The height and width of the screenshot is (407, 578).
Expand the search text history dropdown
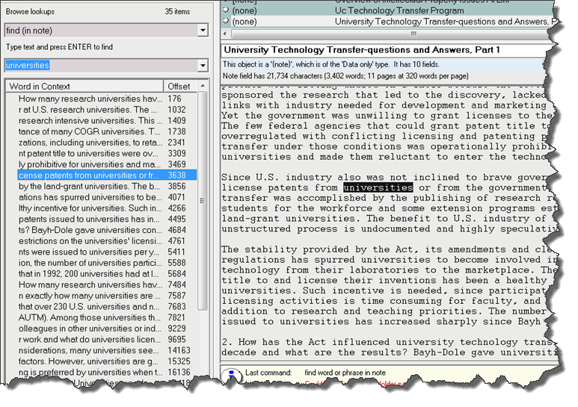point(203,66)
